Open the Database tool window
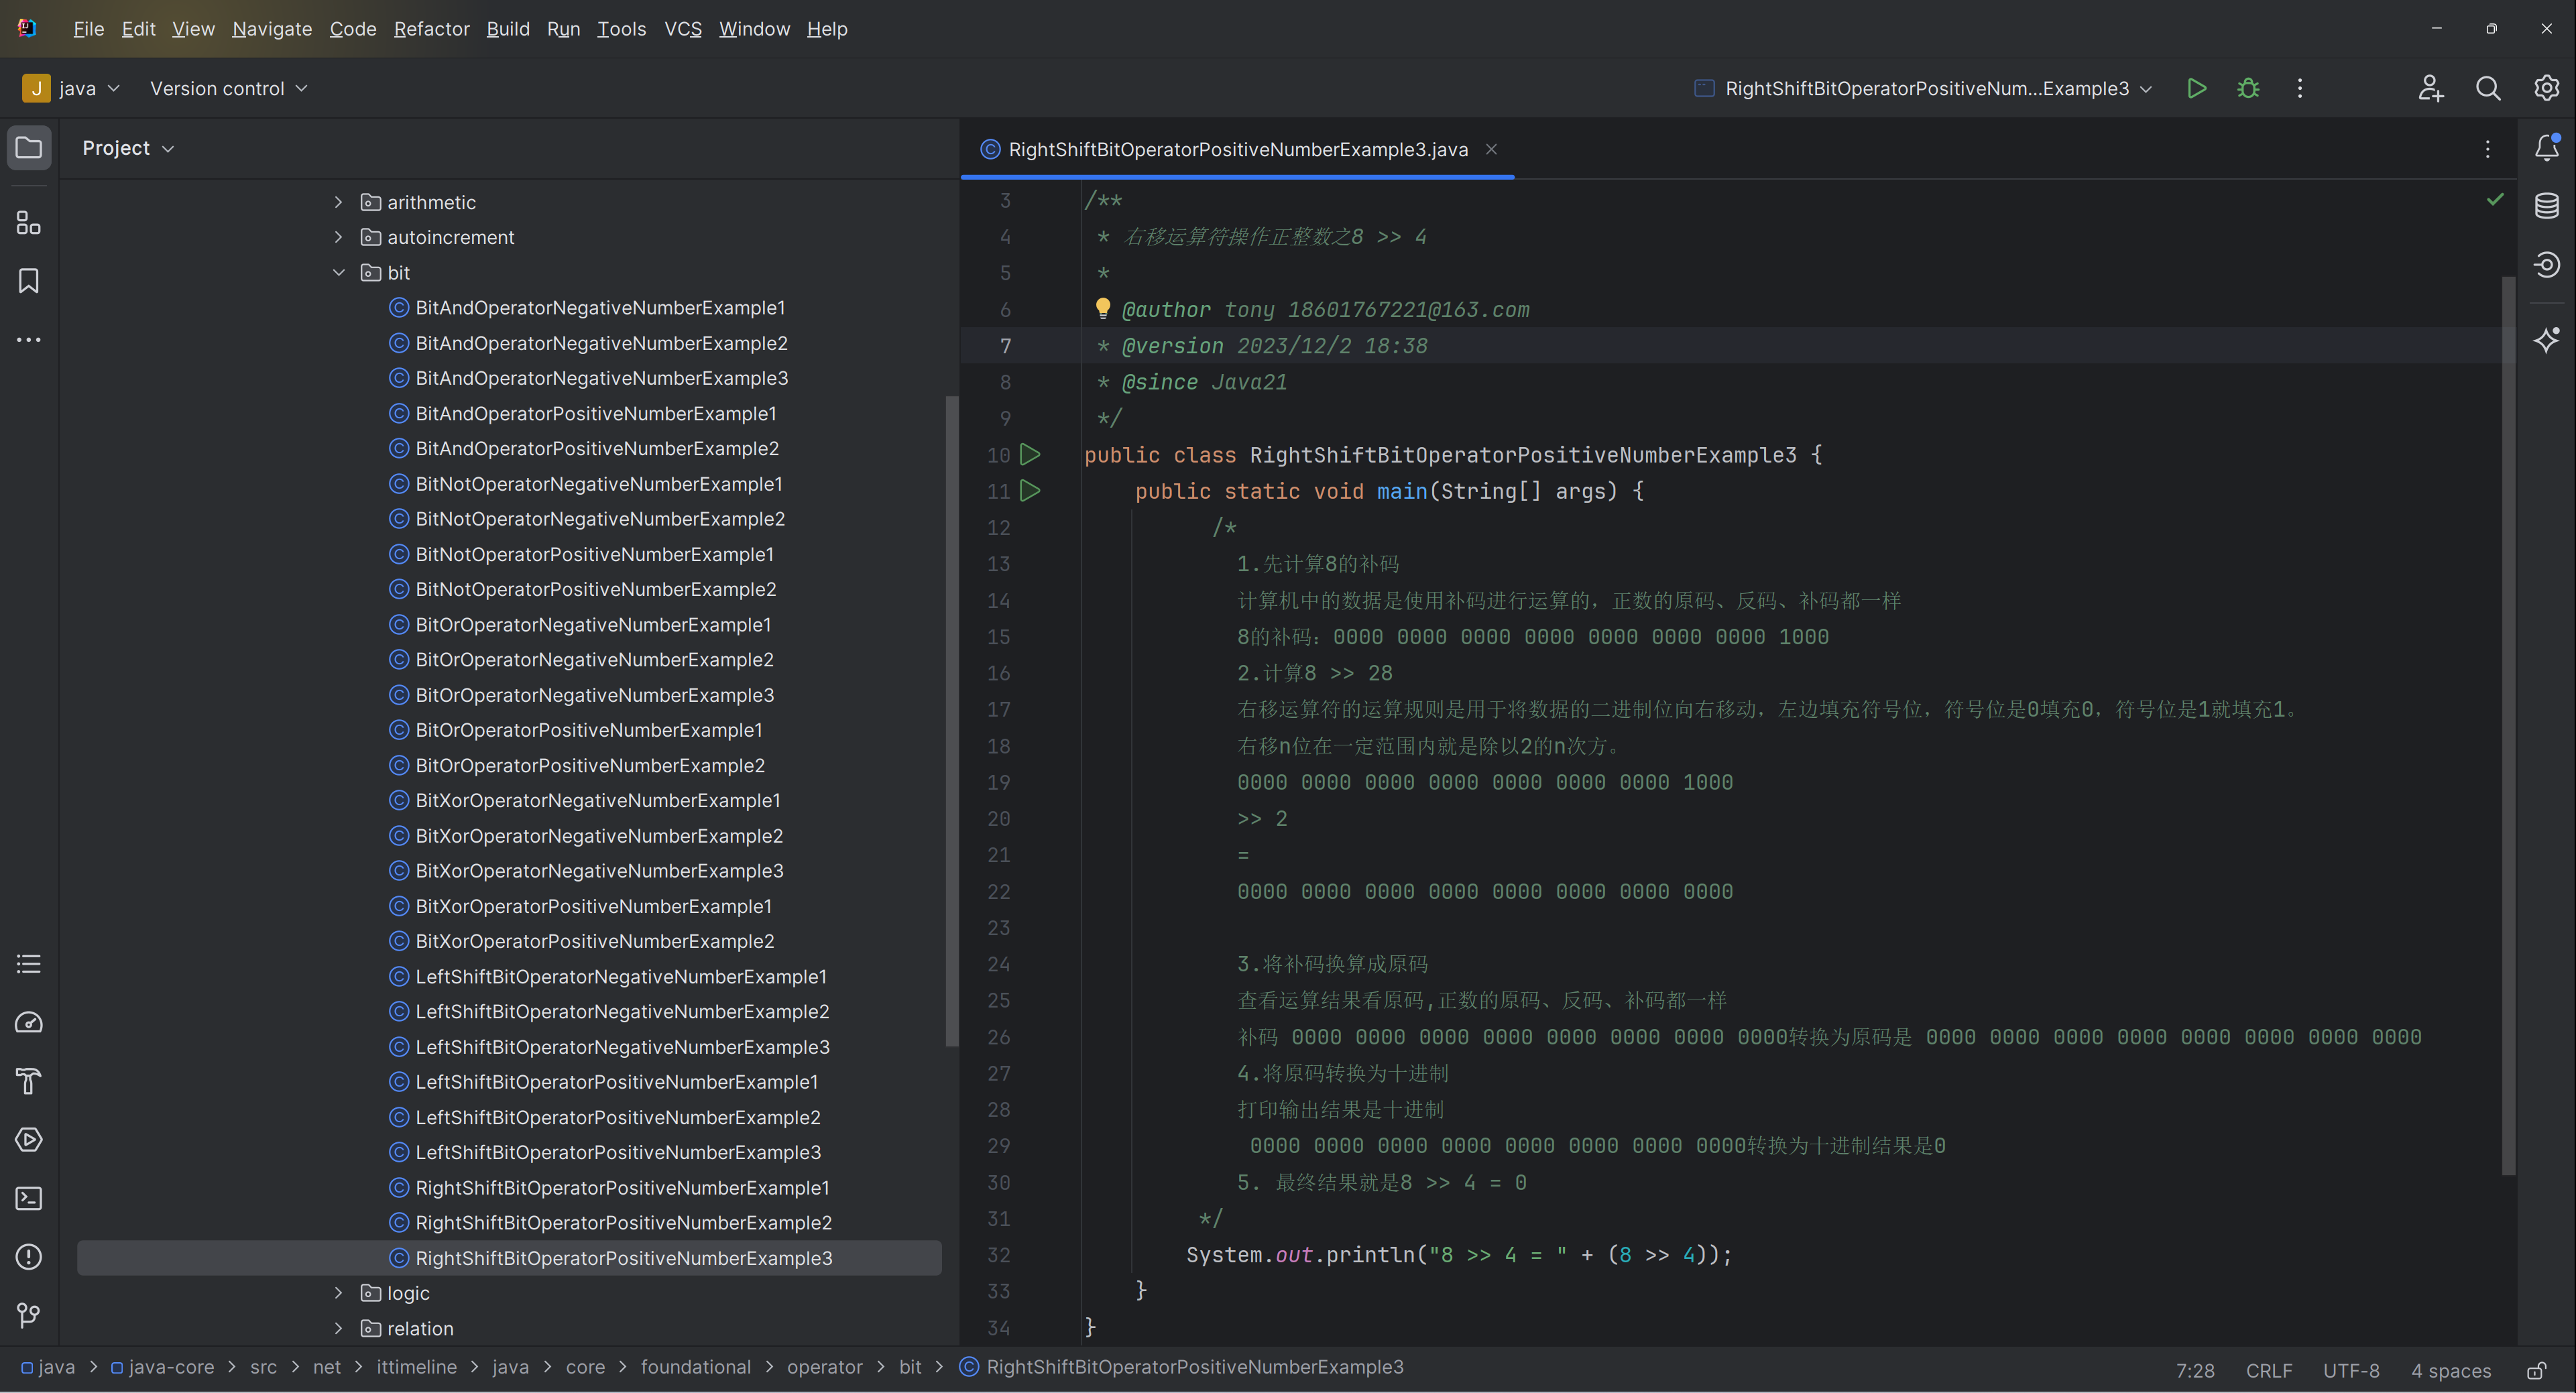Viewport: 2576px width, 1393px height. [2547, 206]
